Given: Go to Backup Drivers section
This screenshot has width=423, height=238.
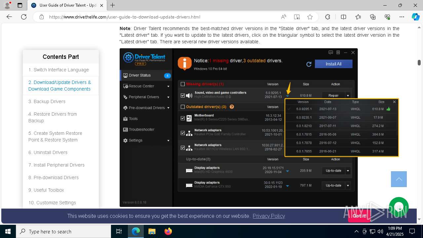Looking at the screenshot, I should point(47,101).
